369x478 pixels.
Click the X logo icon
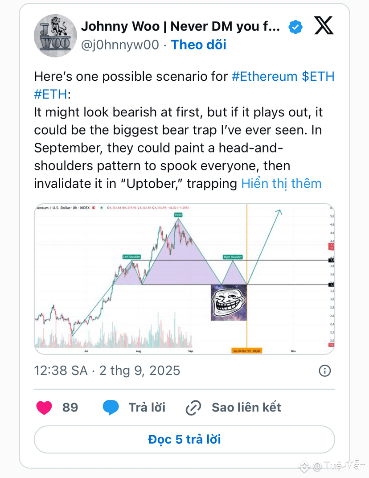pyautogui.click(x=324, y=25)
